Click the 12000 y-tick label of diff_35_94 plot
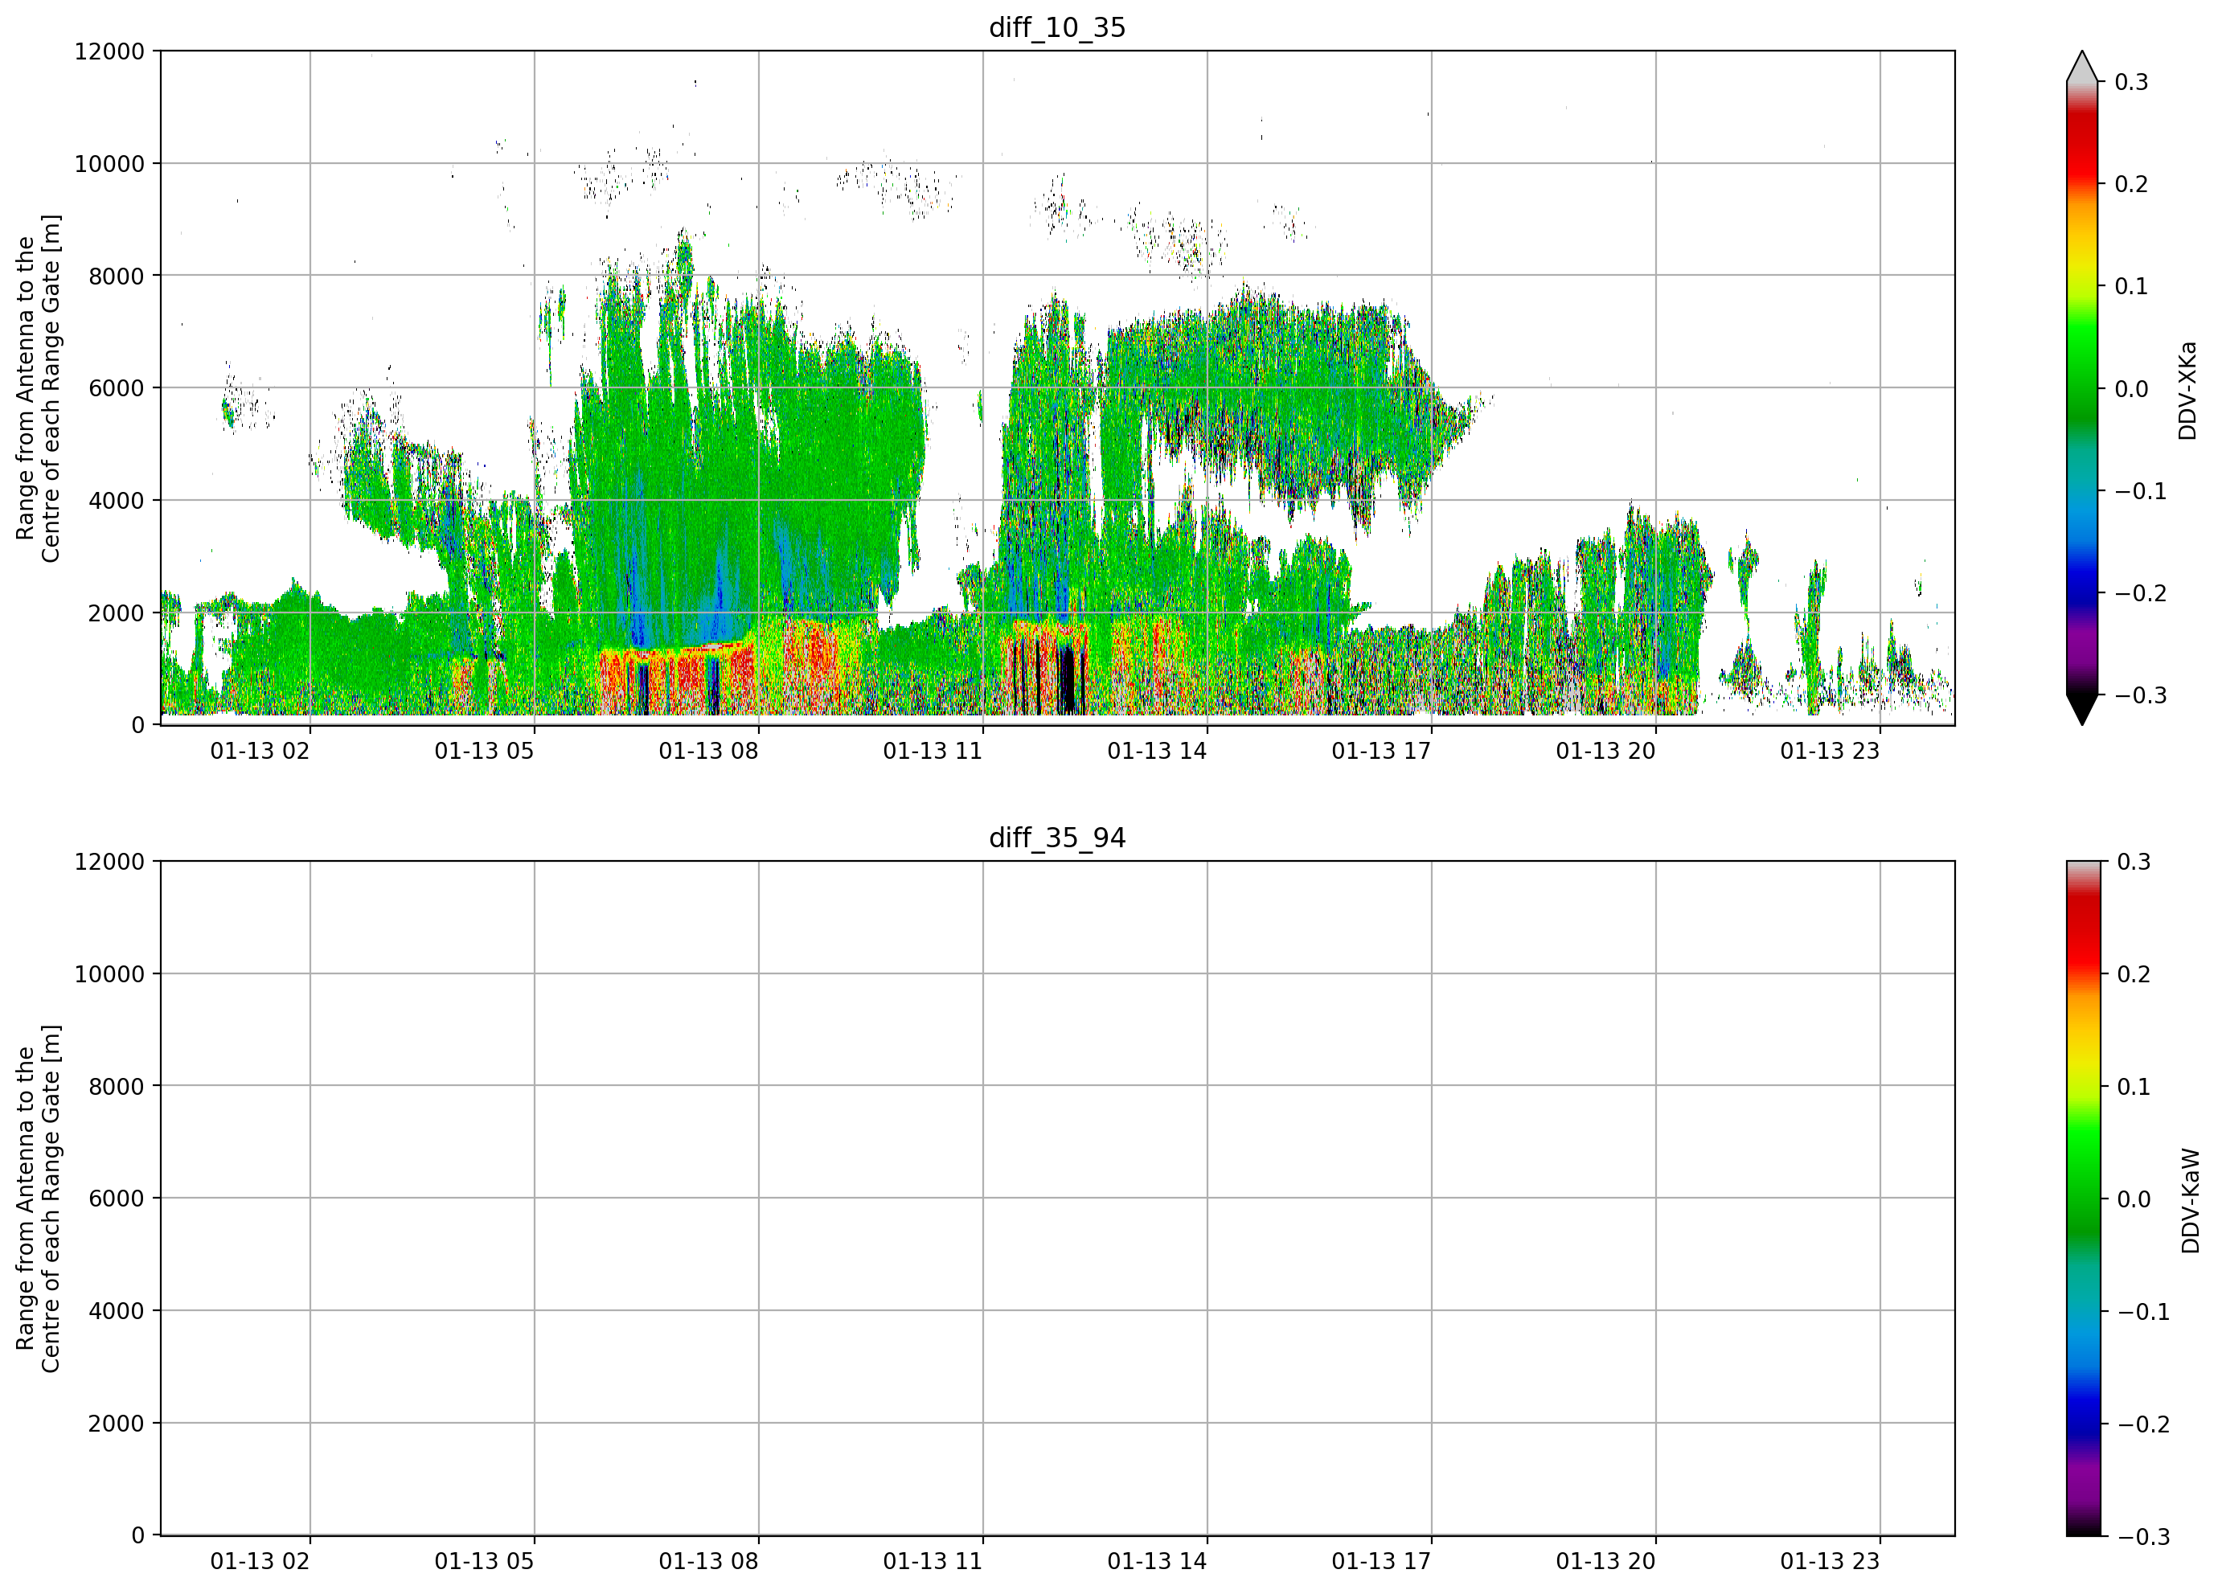Screen dimensions: 2218x1590 coord(109,863)
